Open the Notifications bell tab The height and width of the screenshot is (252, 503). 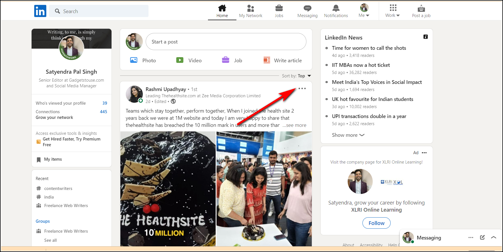[336, 11]
